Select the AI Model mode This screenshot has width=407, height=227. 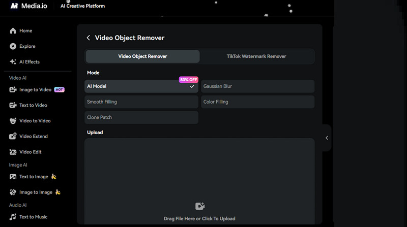pyautogui.click(x=141, y=86)
